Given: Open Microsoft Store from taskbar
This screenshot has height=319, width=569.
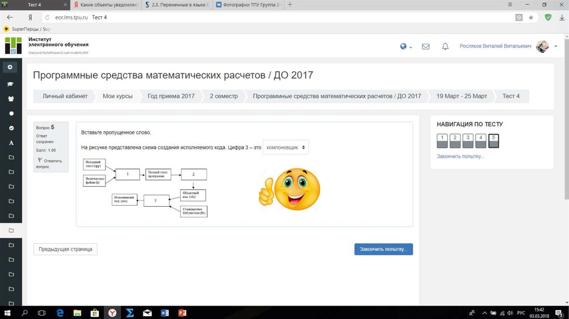Looking at the screenshot, I should (x=94, y=313).
